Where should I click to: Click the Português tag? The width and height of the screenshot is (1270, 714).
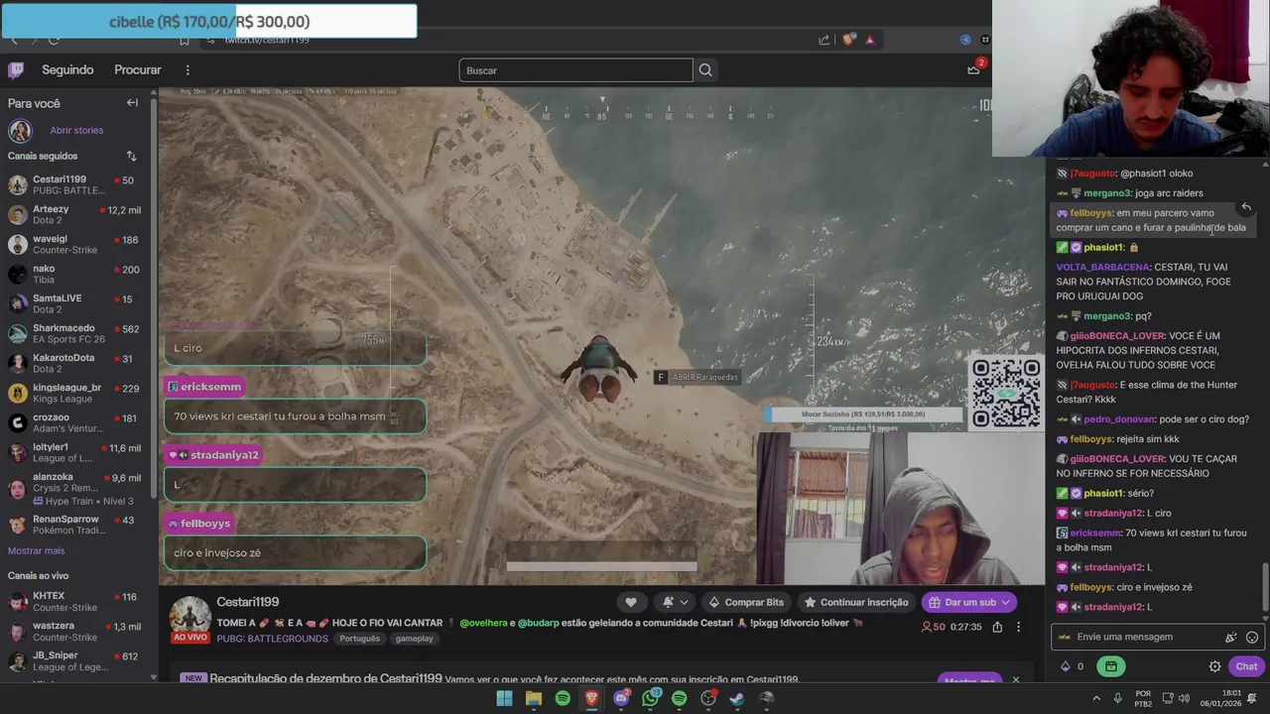(x=359, y=639)
